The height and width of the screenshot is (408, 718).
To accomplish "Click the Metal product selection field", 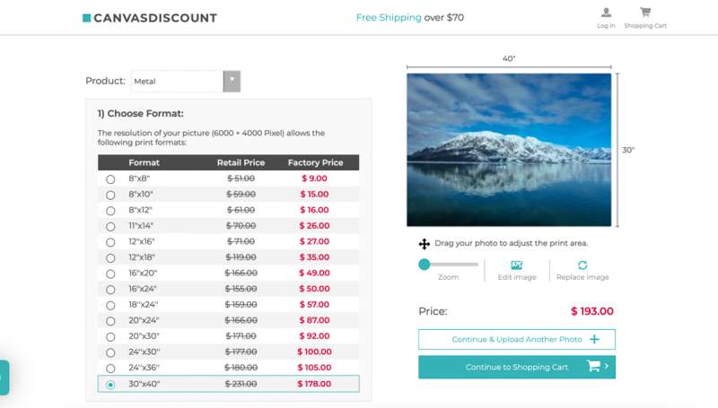I will point(178,82).
